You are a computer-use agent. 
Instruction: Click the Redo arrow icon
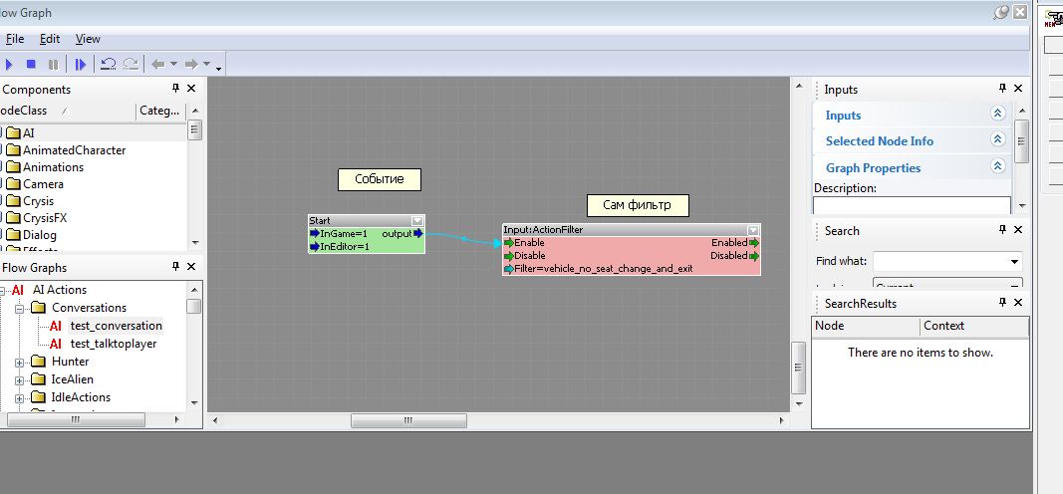pyautogui.click(x=131, y=65)
